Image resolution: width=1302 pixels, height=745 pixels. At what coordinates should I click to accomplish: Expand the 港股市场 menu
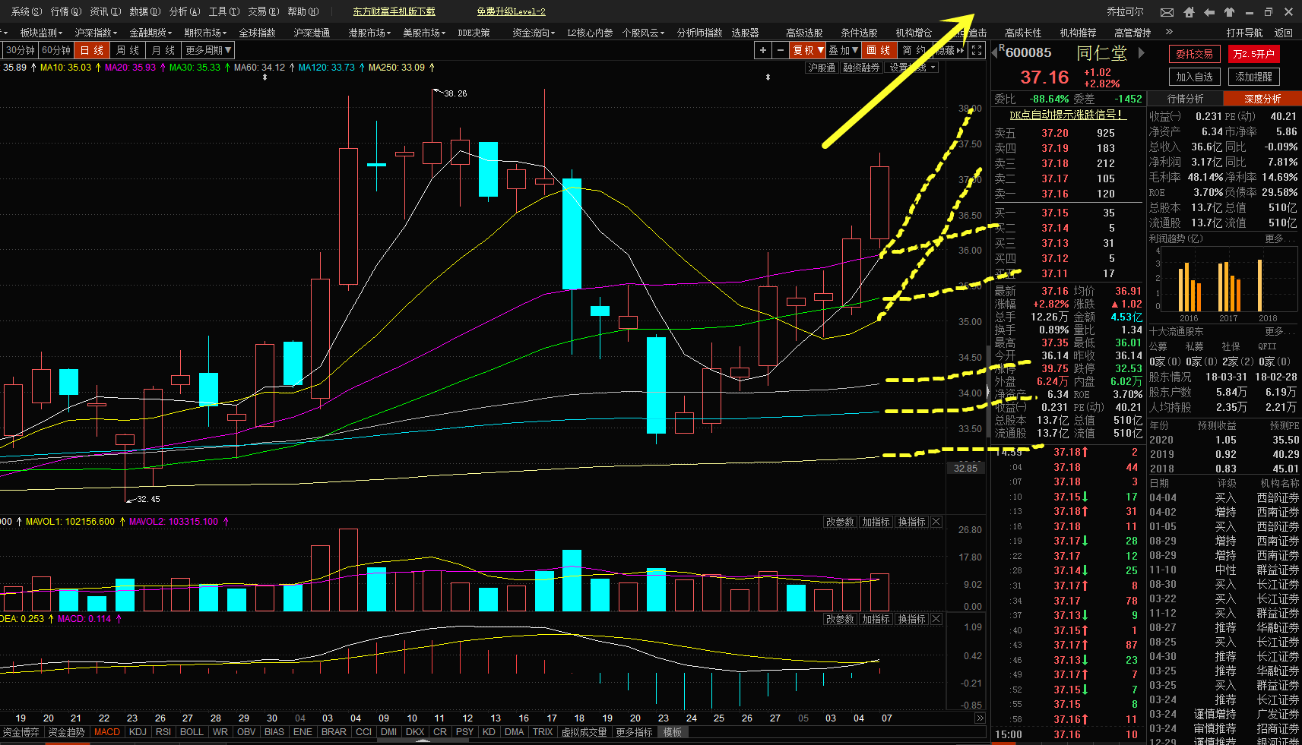(x=369, y=33)
